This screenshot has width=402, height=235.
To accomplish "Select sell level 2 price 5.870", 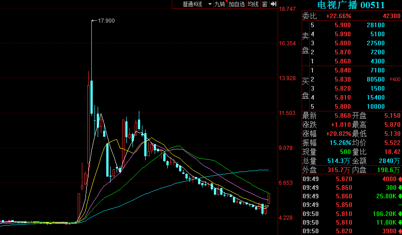I will point(342,52).
